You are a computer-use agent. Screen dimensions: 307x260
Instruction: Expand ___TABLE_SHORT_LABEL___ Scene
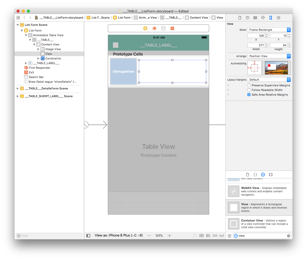coord(18,96)
